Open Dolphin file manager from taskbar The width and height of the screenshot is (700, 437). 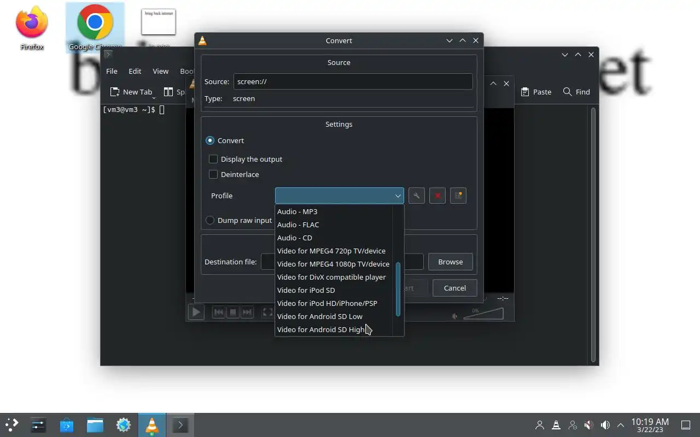coord(95,425)
